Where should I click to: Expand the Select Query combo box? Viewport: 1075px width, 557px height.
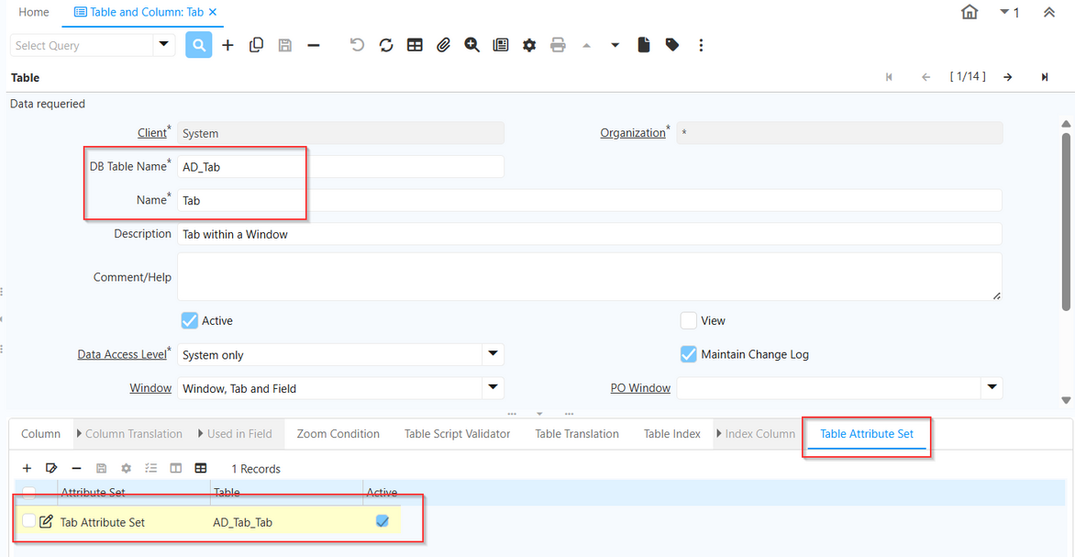tap(164, 45)
